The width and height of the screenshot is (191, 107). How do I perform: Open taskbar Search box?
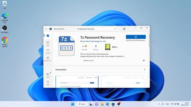[82, 104]
